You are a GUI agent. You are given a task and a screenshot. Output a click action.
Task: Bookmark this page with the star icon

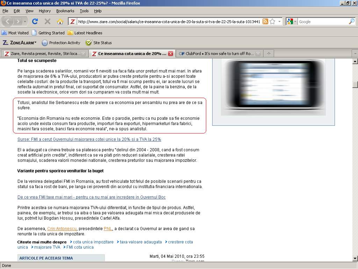click(x=272, y=21)
